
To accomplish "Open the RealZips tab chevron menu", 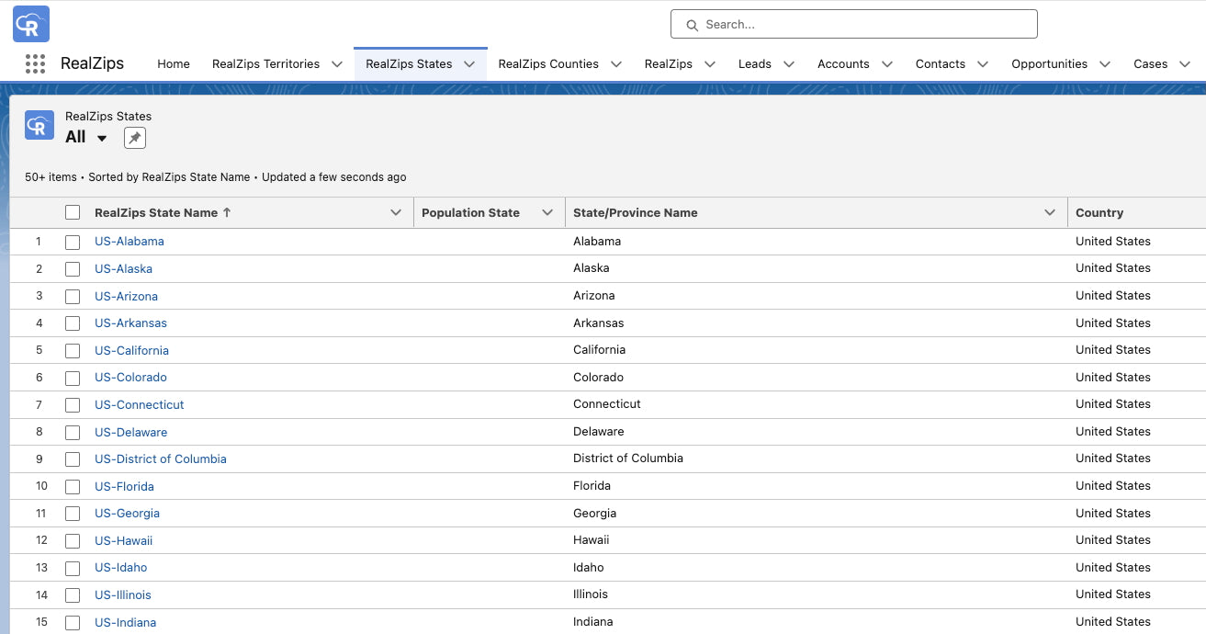I will (x=710, y=64).
